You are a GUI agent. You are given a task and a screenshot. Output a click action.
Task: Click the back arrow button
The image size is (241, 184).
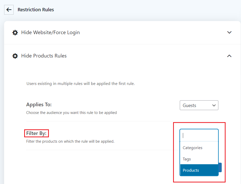click(x=9, y=10)
